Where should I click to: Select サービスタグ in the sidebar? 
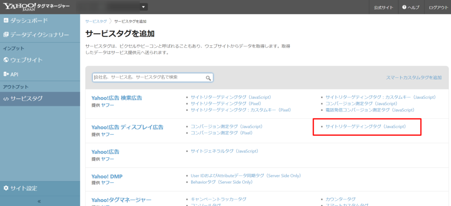pos(40,99)
